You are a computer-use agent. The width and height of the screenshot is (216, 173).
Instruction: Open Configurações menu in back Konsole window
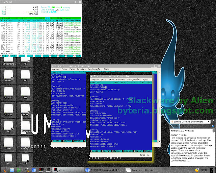pos(94,69)
